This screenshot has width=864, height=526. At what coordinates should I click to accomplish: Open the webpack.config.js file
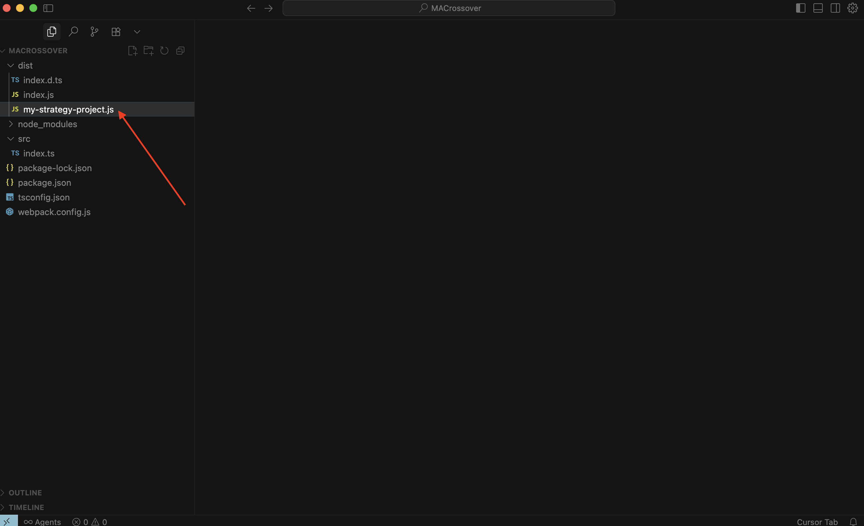point(54,212)
